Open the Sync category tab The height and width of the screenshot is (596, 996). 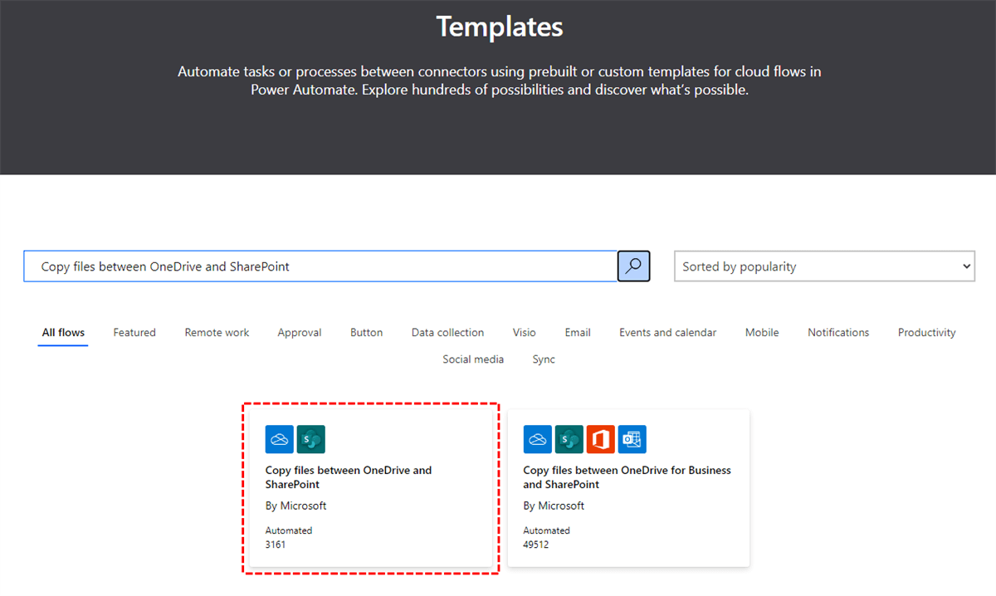point(544,359)
